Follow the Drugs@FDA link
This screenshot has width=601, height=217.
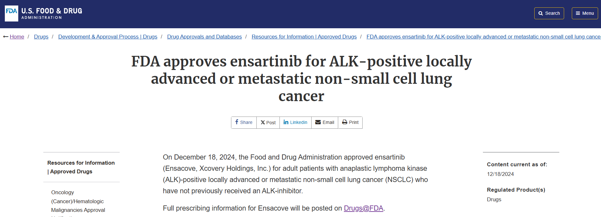point(364,208)
